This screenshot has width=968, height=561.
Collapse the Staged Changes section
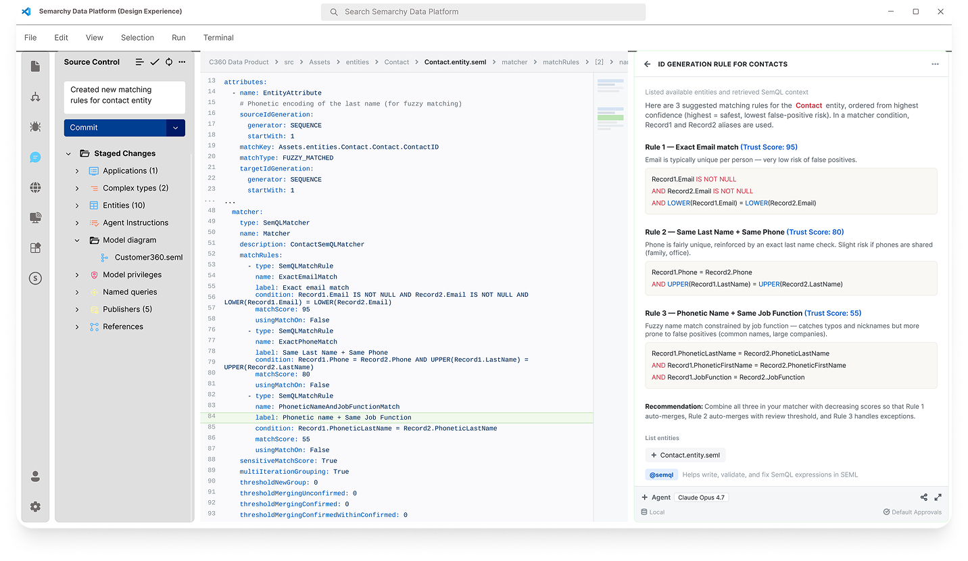(68, 153)
